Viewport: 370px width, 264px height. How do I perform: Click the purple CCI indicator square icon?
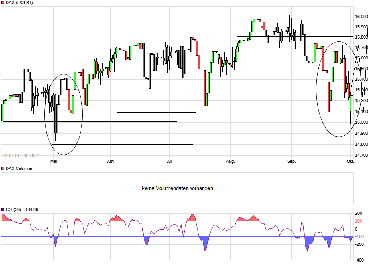pos(3,210)
